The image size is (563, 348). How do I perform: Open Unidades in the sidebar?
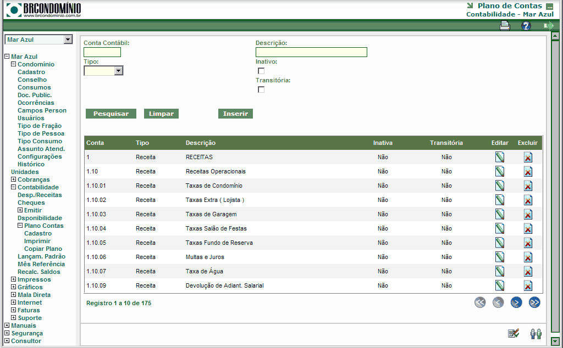pyautogui.click(x=25, y=172)
